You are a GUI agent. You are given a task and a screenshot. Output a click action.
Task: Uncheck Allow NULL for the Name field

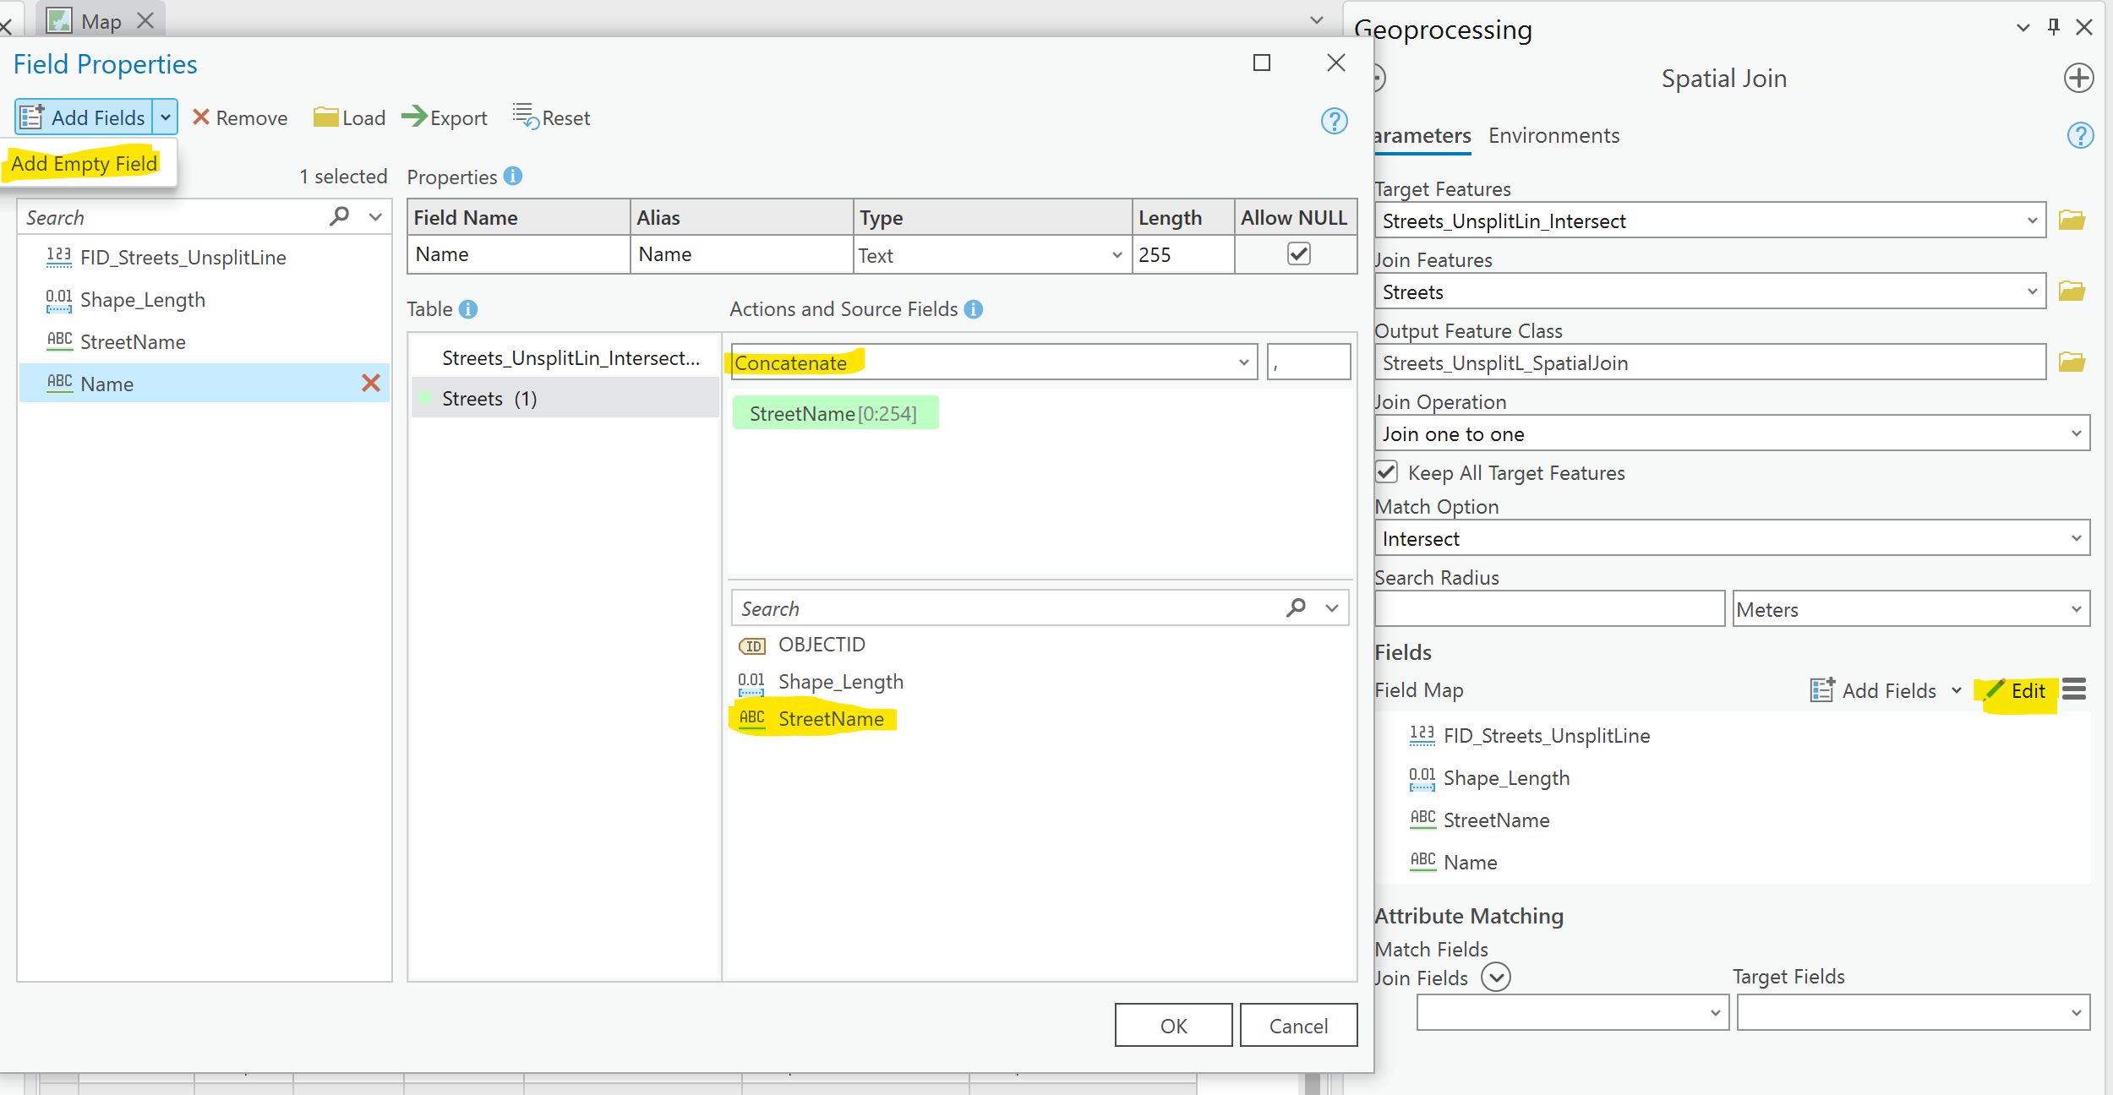tap(1298, 253)
